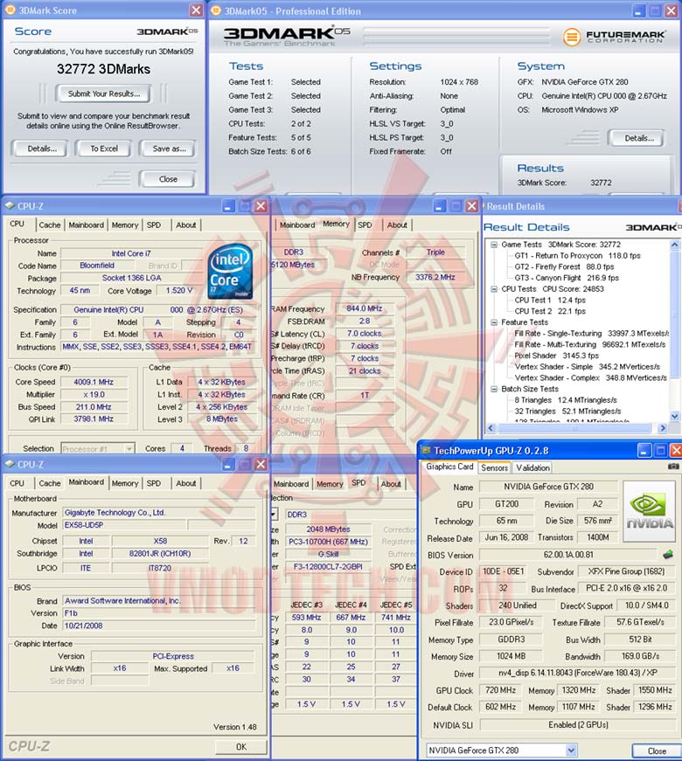Click Result Details scrollbar down arrow
This screenshot has width=682, height=761.
point(674,416)
